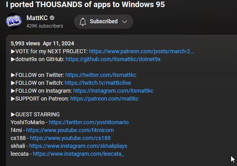Click the YoshiToMario name text
The image size is (237, 166).
pyautogui.click(x=28, y=122)
